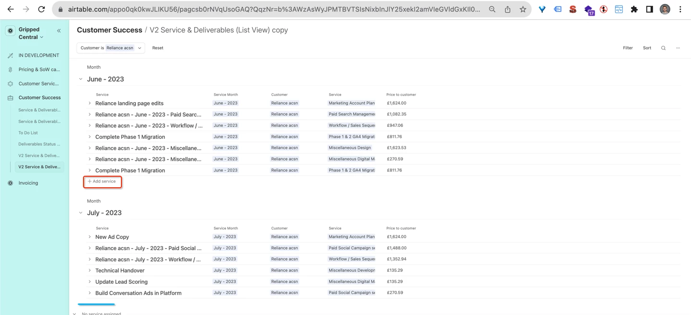Open the Filter options
Viewport: 691px width, 315px height.
(x=628, y=48)
